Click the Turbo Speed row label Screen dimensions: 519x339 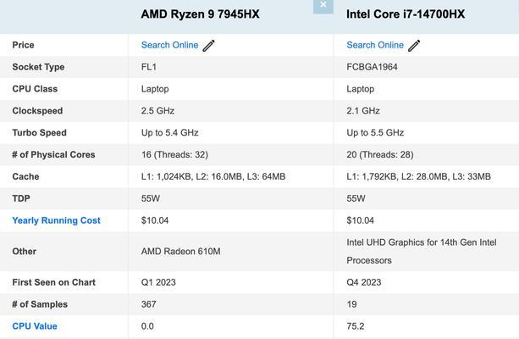point(39,133)
